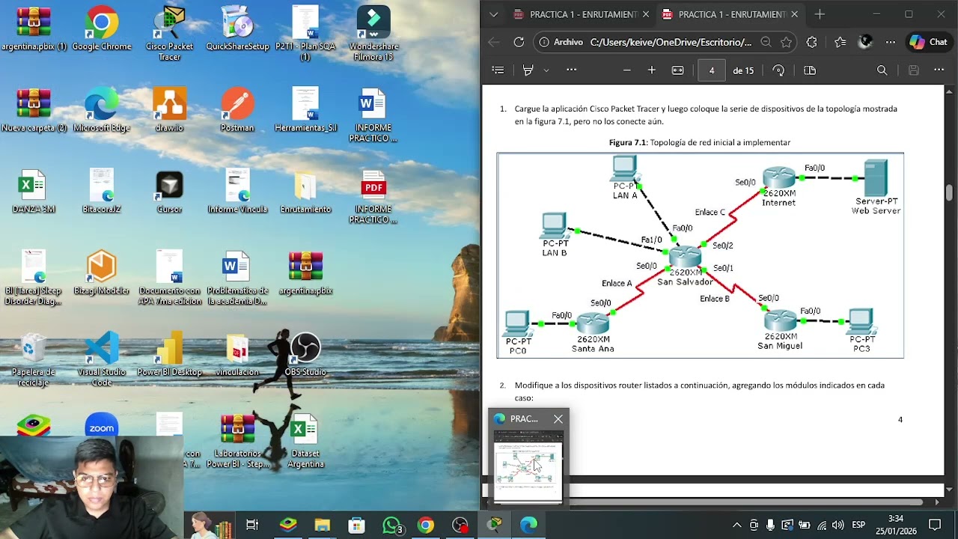
Task: Select Wondershare Filmora 15 desktop shortcut
Action: pos(373,33)
